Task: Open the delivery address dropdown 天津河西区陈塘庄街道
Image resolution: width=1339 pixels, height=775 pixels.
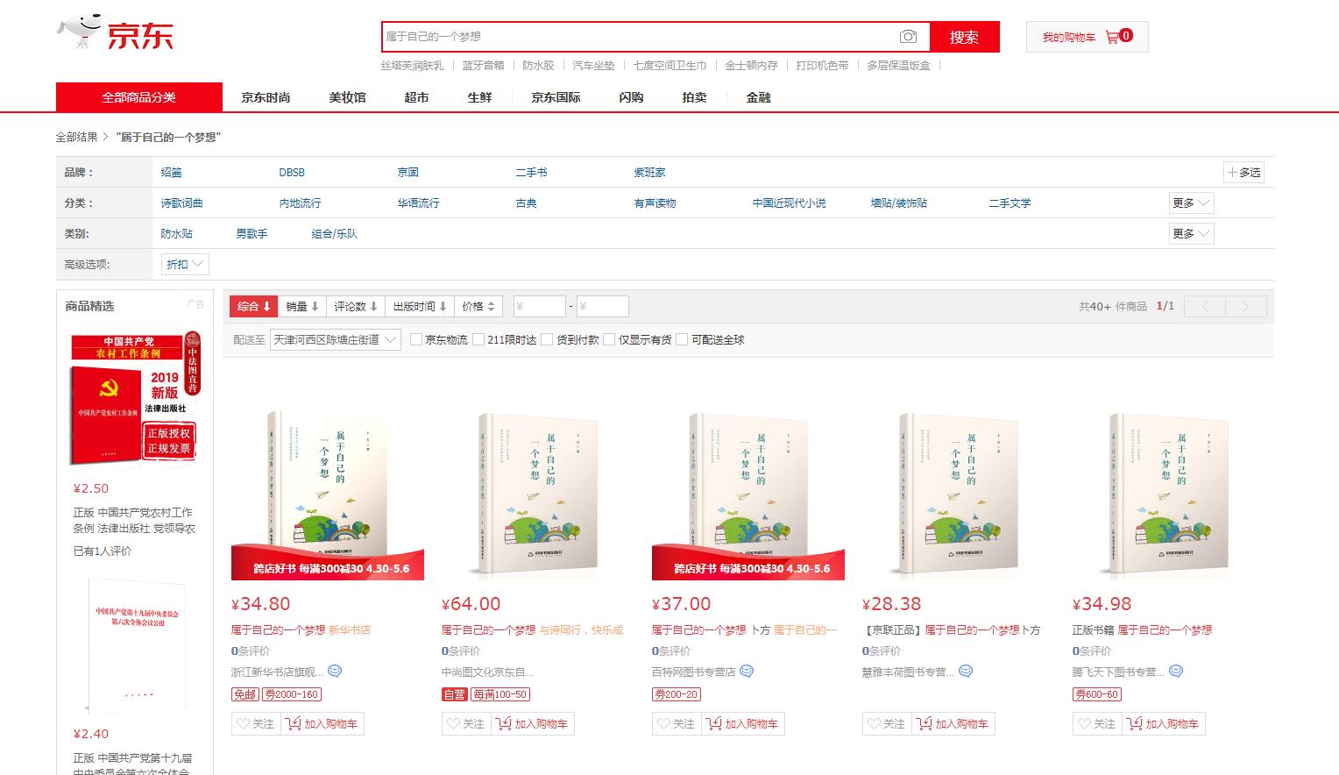Action: (x=334, y=339)
